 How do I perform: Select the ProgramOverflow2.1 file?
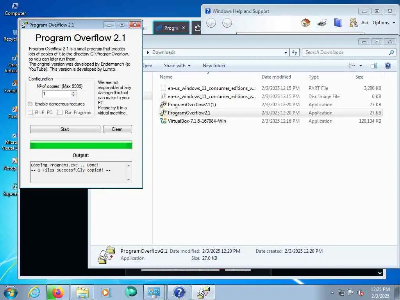click(270, 112)
